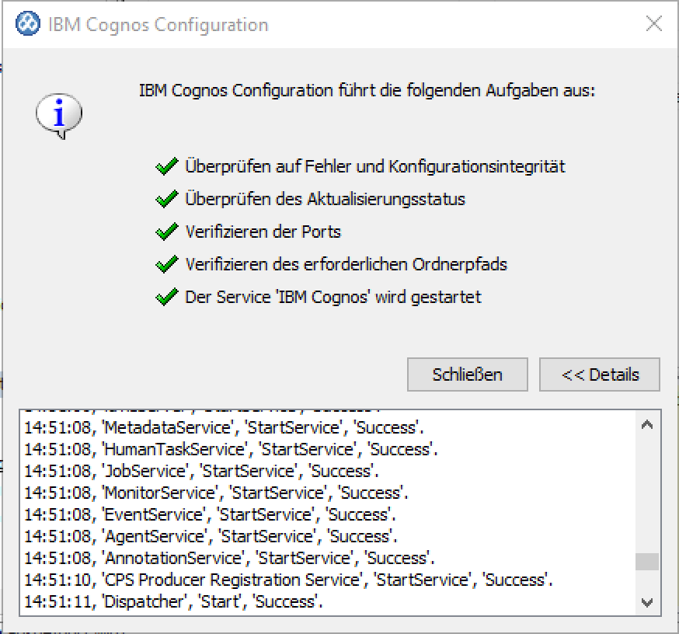
Task: Select the HumanTaskService log entry
Action: coord(231,449)
